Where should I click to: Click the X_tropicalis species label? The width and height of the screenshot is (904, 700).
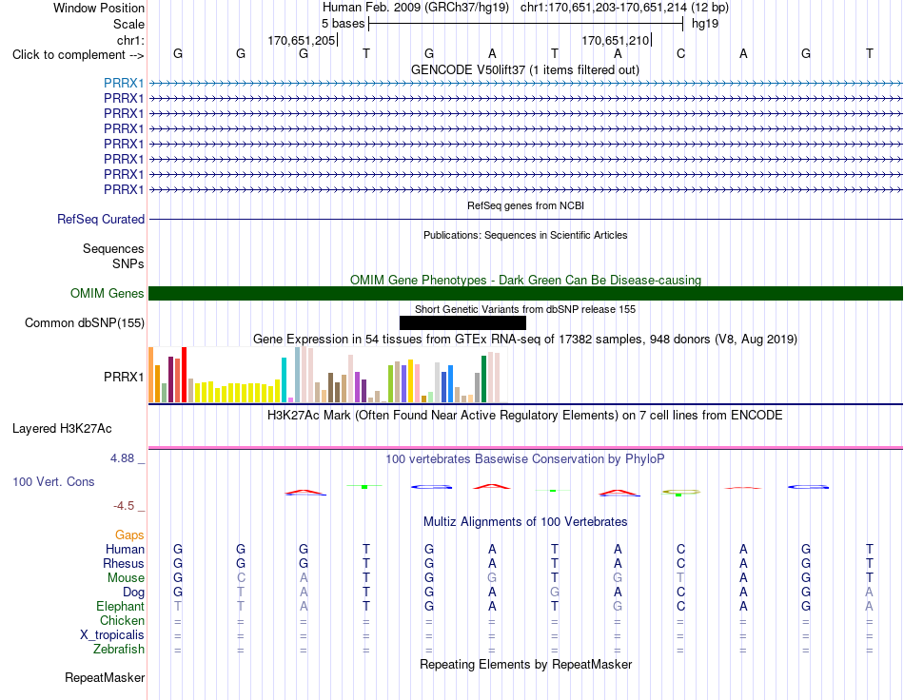coord(112,634)
